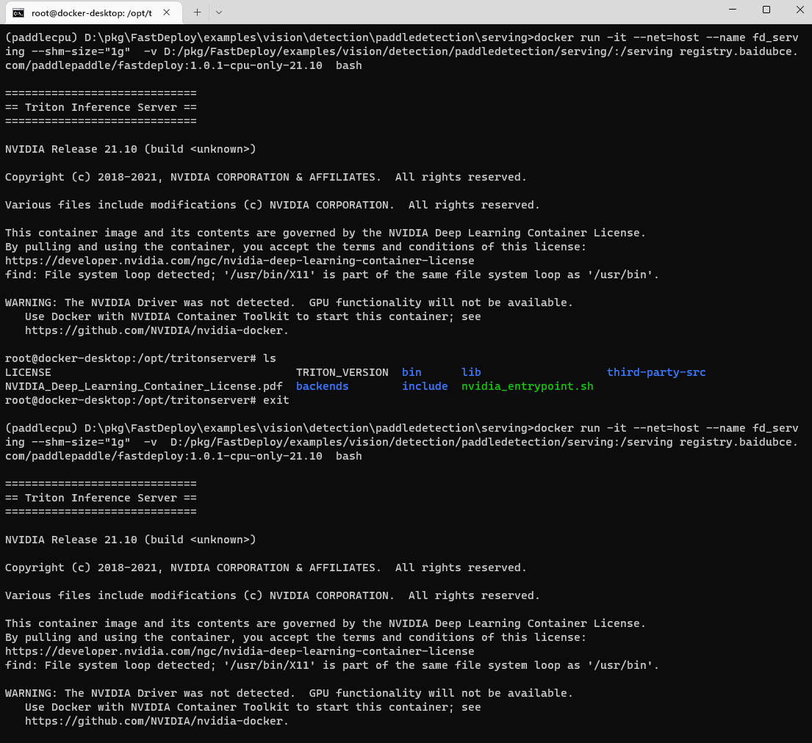This screenshot has width=812, height=743.
Task: Click the 'LICENSE' file name in ls output
Action: pyautogui.click(x=28, y=372)
